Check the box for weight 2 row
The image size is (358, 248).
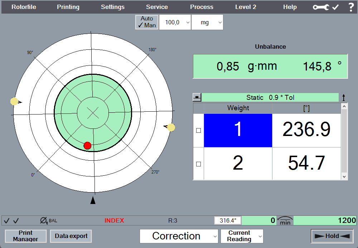pyautogui.click(x=199, y=164)
